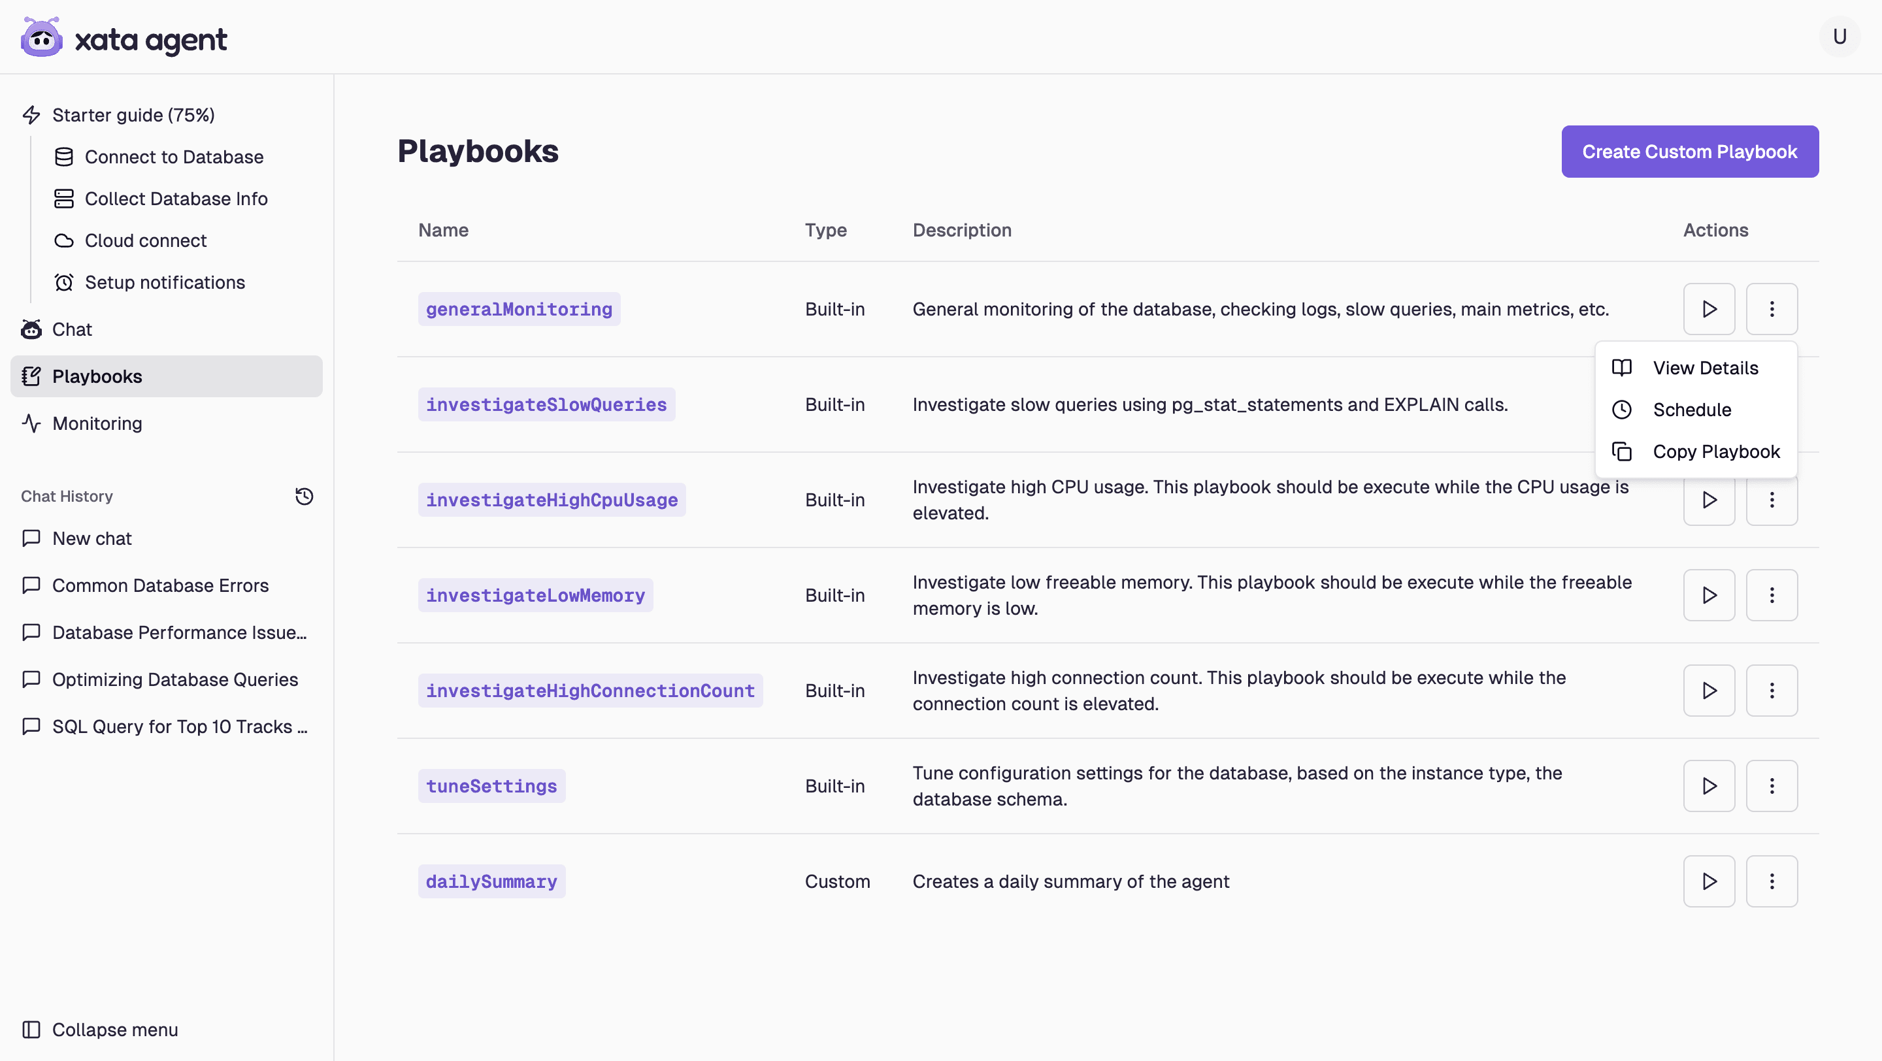This screenshot has height=1061, width=1882.
Task: Expand Starter guide (75%) section
Action: [133, 116]
